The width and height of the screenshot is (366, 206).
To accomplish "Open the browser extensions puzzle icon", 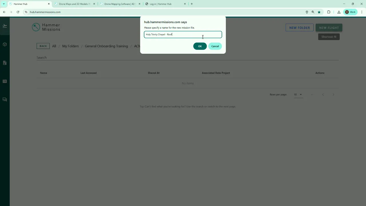I will pyautogui.click(x=329, y=12).
